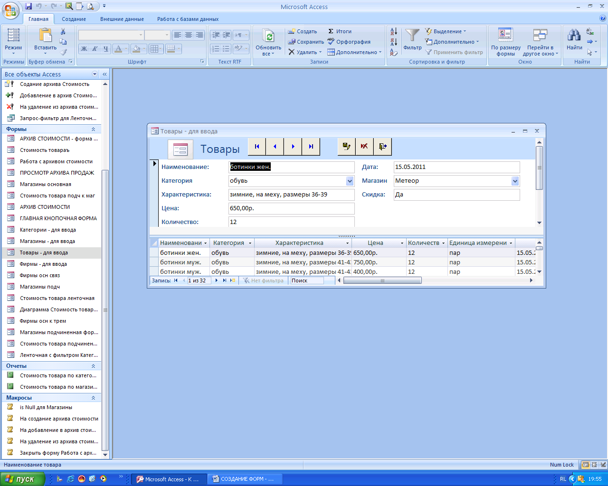Click the datasheet horizontal scrollbar thumb

(382, 280)
